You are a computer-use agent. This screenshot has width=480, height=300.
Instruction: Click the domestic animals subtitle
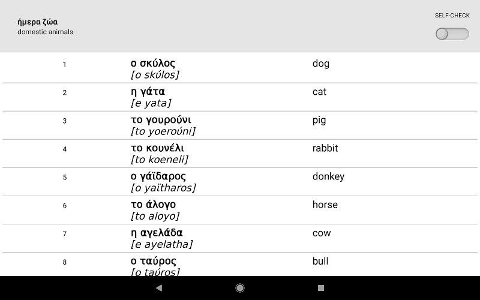coord(46,32)
